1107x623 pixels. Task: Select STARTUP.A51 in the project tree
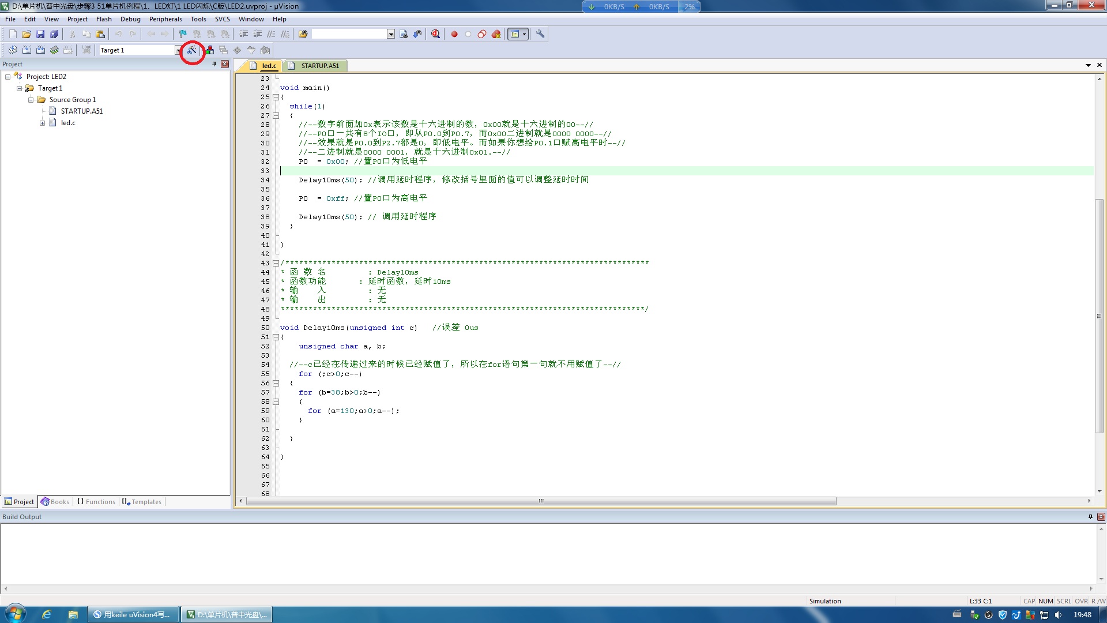81,111
